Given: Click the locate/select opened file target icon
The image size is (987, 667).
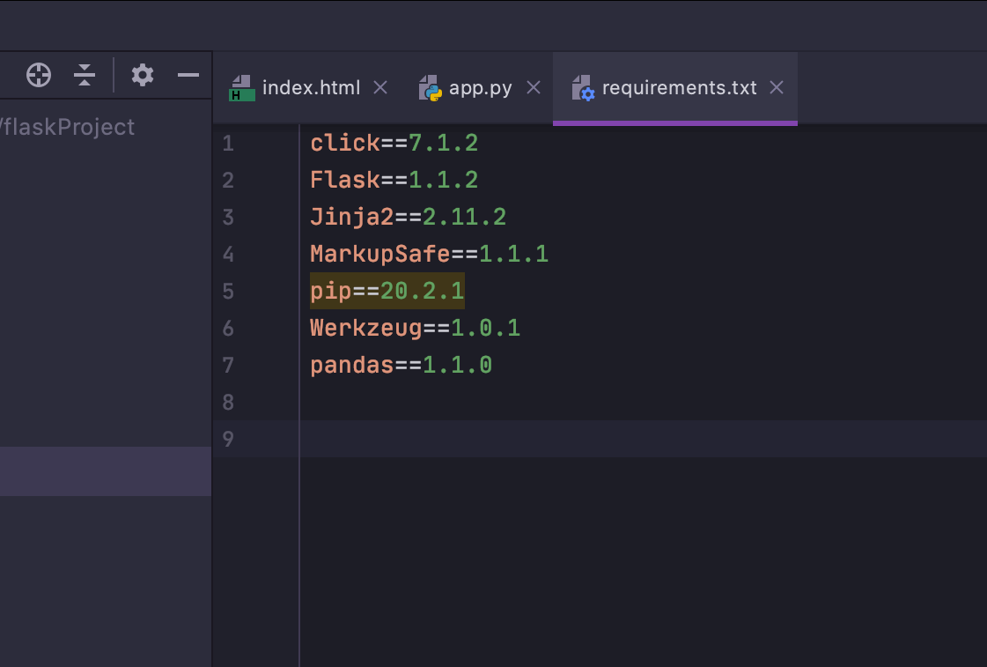Looking at the screenshot, I should (x=39, y=75).
